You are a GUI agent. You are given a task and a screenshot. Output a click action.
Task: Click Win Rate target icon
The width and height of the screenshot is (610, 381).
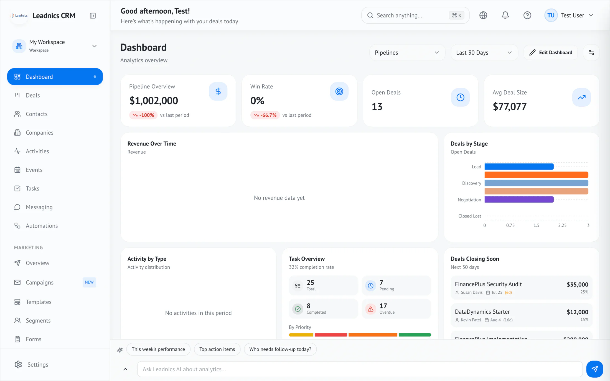(x=339, y=91)
